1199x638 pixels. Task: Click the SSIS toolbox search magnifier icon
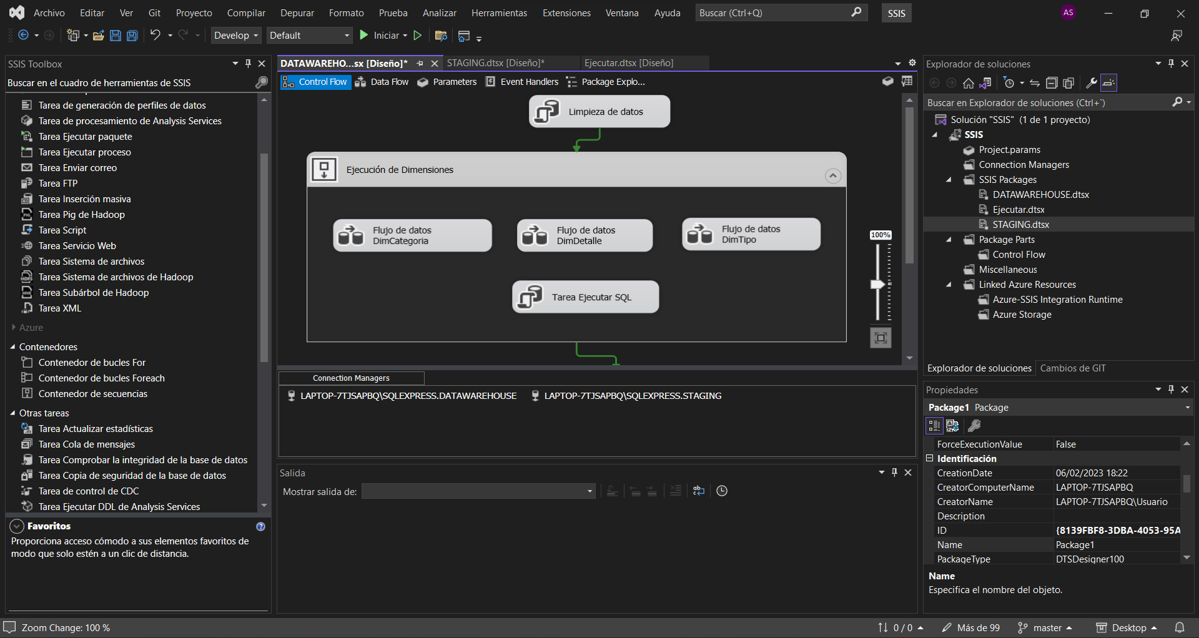coord(262,82)
